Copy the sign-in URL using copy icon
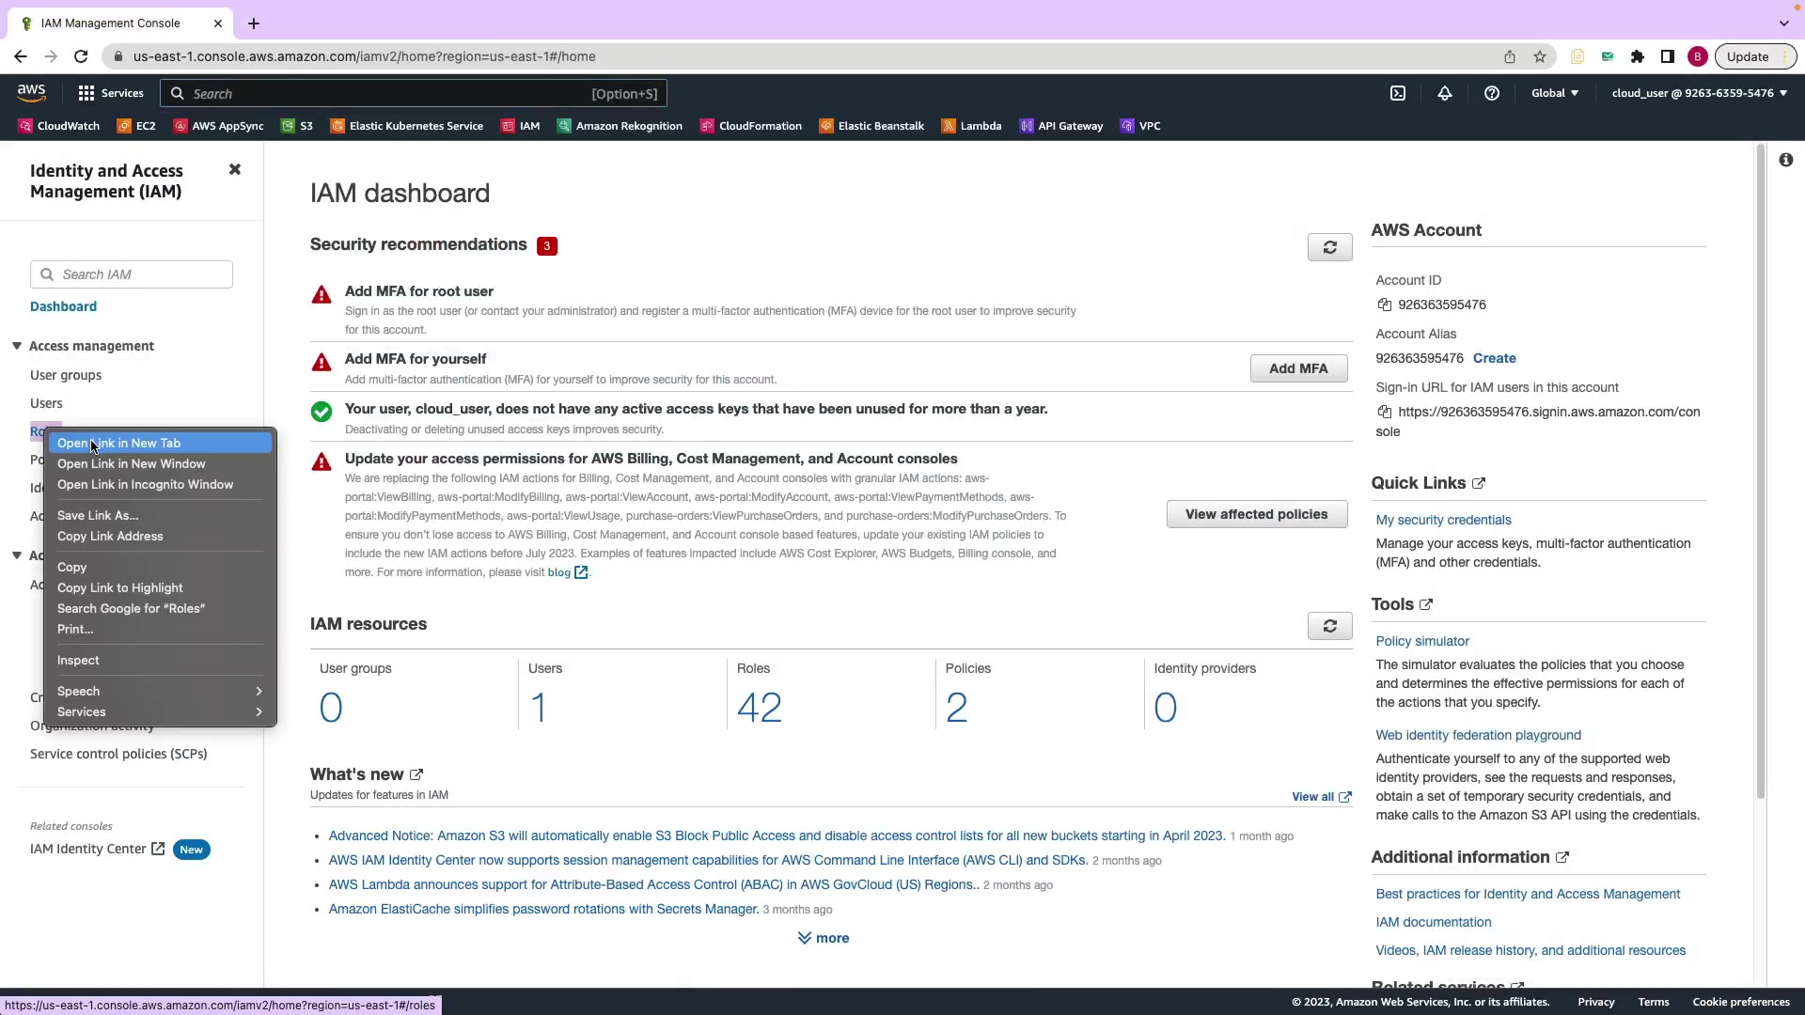 point(1384,412)
